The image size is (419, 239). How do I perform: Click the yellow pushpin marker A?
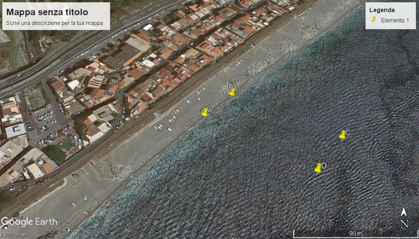205,112
